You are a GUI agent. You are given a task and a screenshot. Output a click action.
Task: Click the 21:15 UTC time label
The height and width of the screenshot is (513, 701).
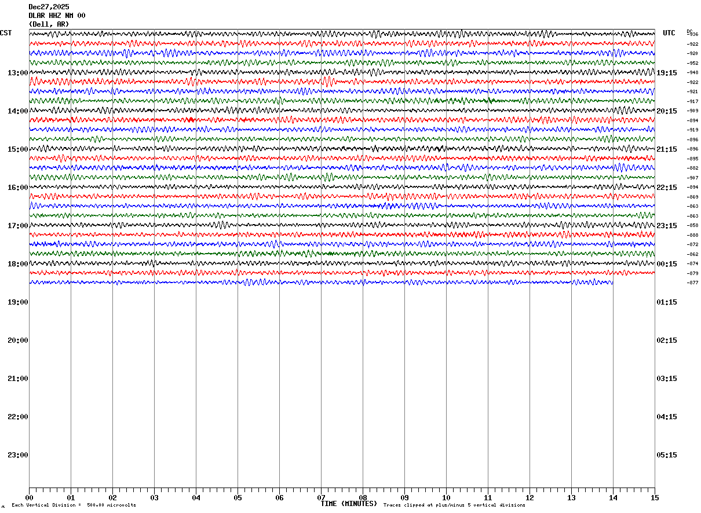tap(667, 149)
